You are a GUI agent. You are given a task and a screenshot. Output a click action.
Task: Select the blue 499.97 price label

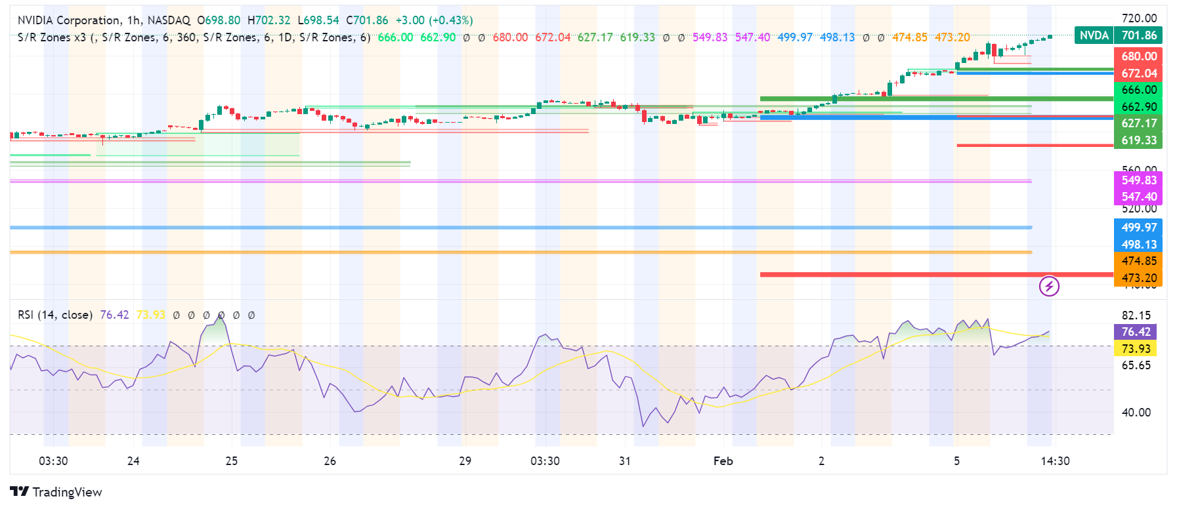(1138, 228)
